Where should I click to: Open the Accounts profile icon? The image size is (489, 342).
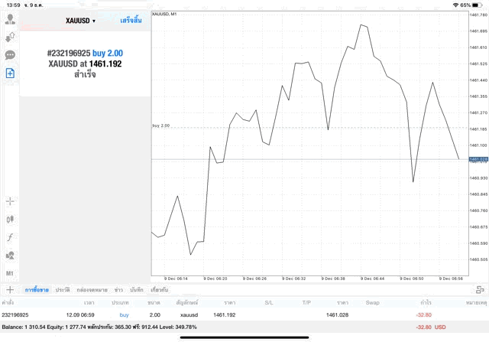pyautogui.click(x=10, y=18)
